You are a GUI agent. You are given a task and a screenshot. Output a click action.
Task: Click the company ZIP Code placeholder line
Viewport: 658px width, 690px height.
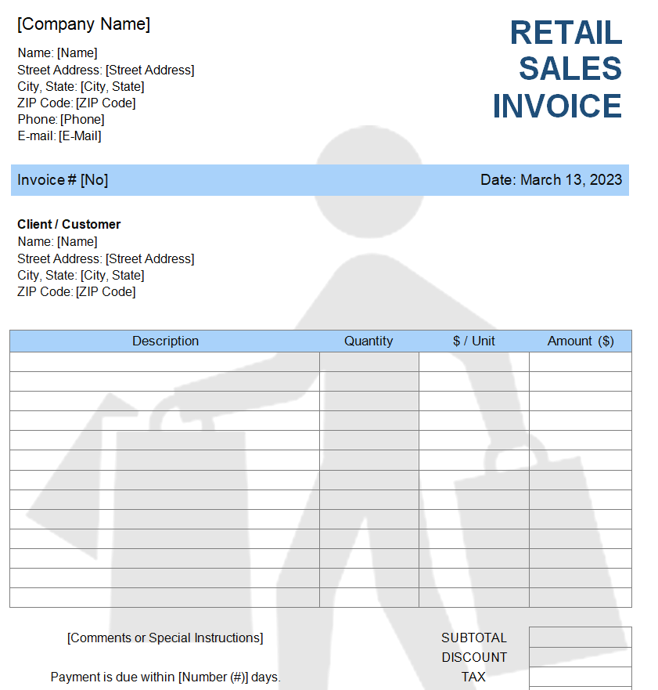(76, 103)
